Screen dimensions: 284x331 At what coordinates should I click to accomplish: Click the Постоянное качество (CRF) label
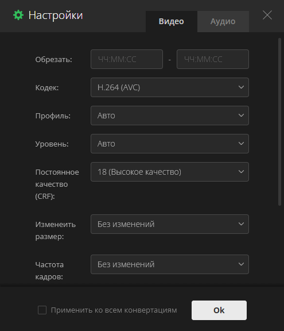point(57,184)
